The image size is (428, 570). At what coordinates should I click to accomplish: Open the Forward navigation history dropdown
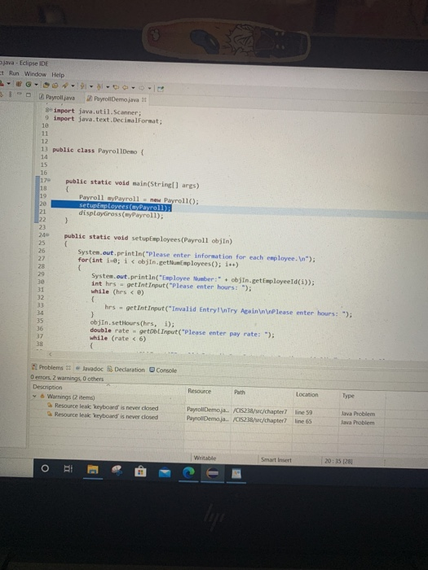149,88
